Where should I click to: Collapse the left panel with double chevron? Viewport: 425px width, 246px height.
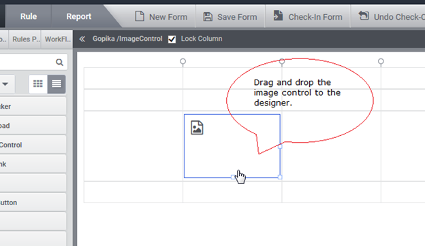(82, 39)
